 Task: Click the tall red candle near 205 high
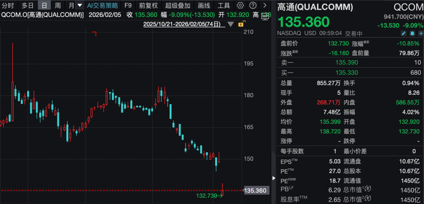pyautogui.click(x=13, y=82)
